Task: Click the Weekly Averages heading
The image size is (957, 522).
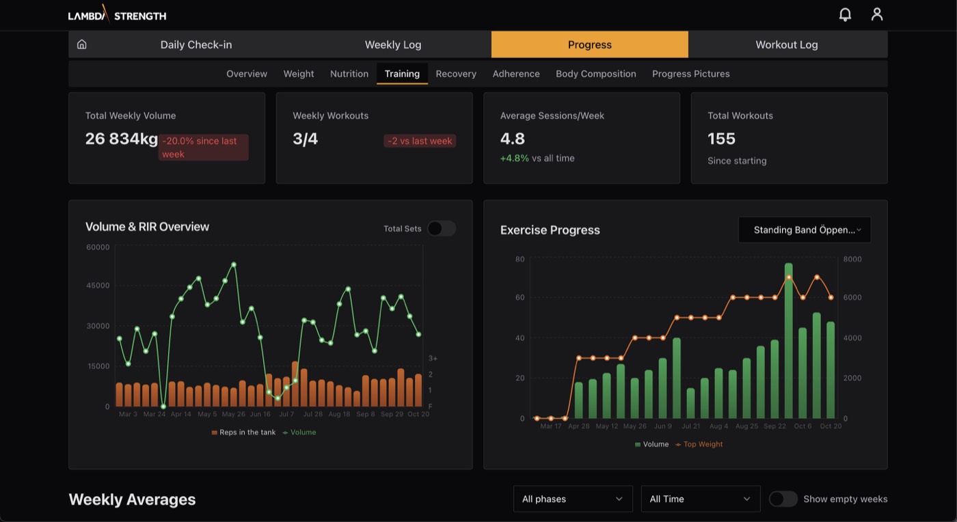Action: pyautogui.click(x=132, y=499)
